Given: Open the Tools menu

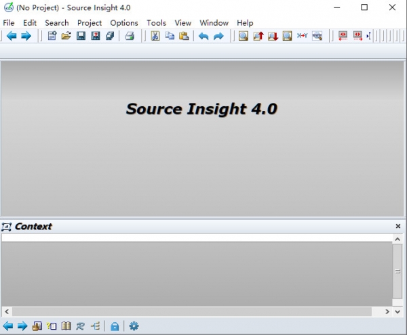Looking at the screenshot, I should [156, 23].
